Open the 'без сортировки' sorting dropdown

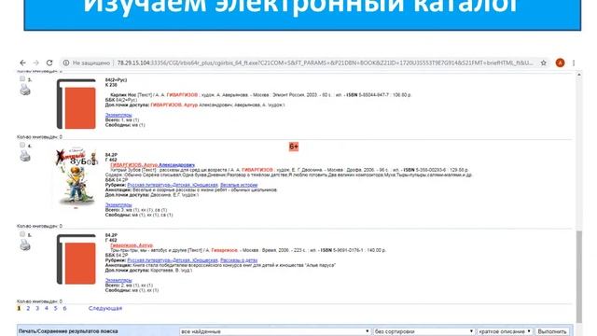click(x=423, y=331)
